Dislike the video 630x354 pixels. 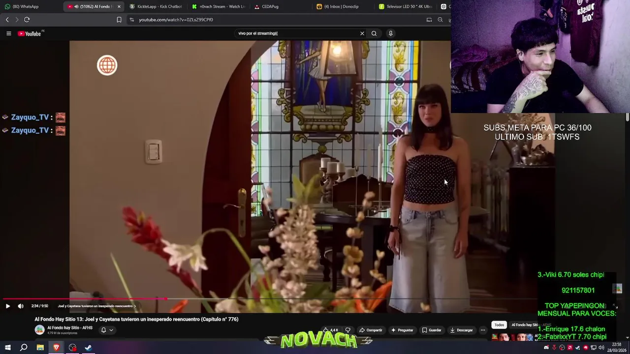(348, 330)
